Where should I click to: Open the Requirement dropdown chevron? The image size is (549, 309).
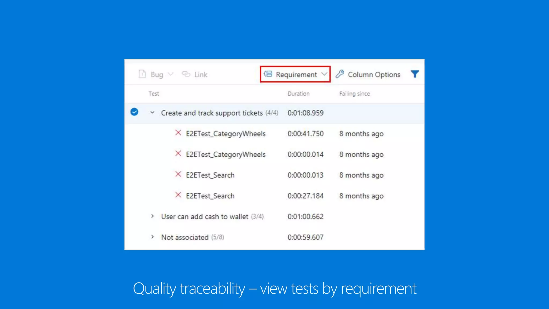coord(324,74)
